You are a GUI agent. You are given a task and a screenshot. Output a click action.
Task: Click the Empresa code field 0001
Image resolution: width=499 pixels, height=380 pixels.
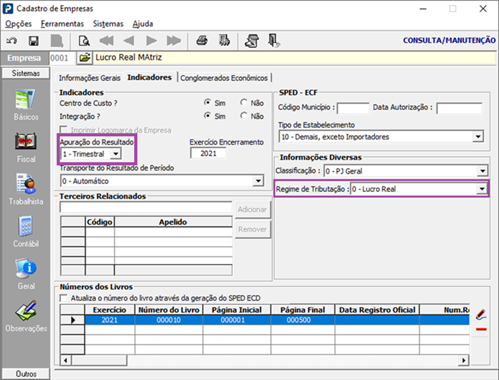click(x=62, y=58)
